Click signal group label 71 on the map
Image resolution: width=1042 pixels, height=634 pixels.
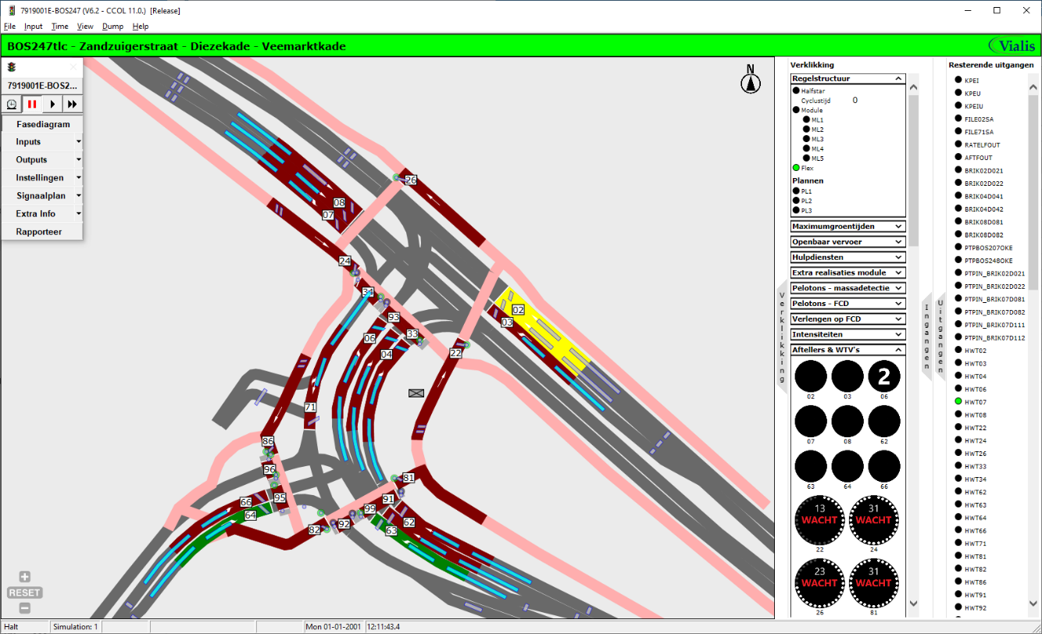310,408
